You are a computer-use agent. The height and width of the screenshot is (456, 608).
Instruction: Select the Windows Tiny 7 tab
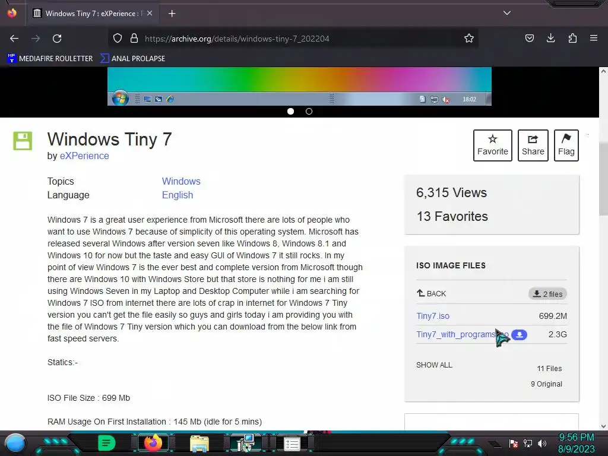coord(92,13)
